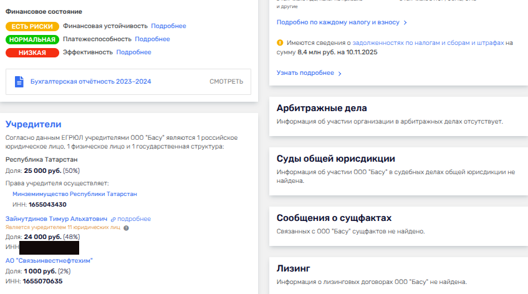Open the АО "Связьинвестнефтехим" founder link
528x294 pixels.
pyautogui.click(x=49, y=260)
